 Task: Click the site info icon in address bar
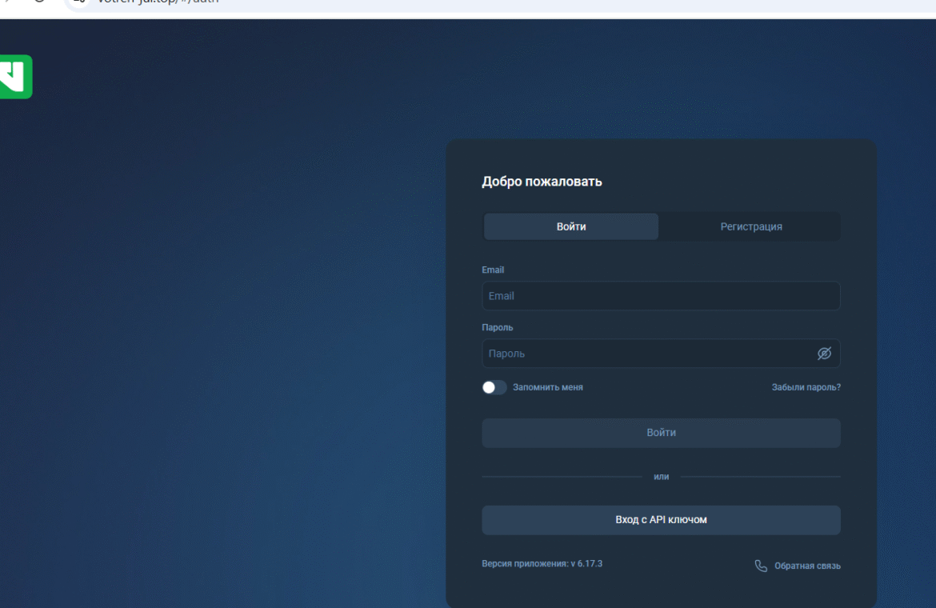tap(78, 1)
